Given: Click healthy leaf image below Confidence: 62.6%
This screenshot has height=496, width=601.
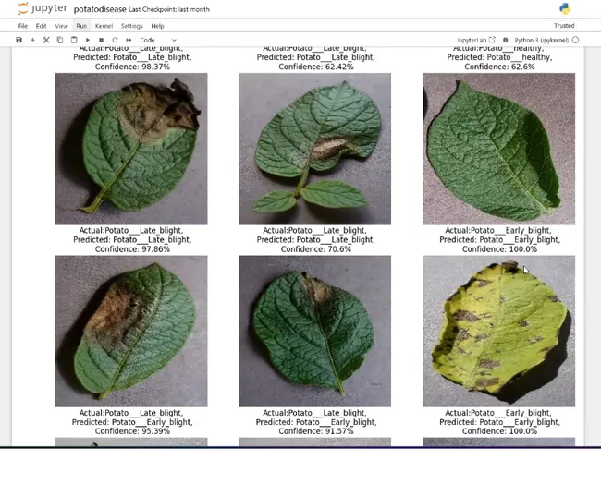Looking at the screenshot, I should tap(499, 149).
